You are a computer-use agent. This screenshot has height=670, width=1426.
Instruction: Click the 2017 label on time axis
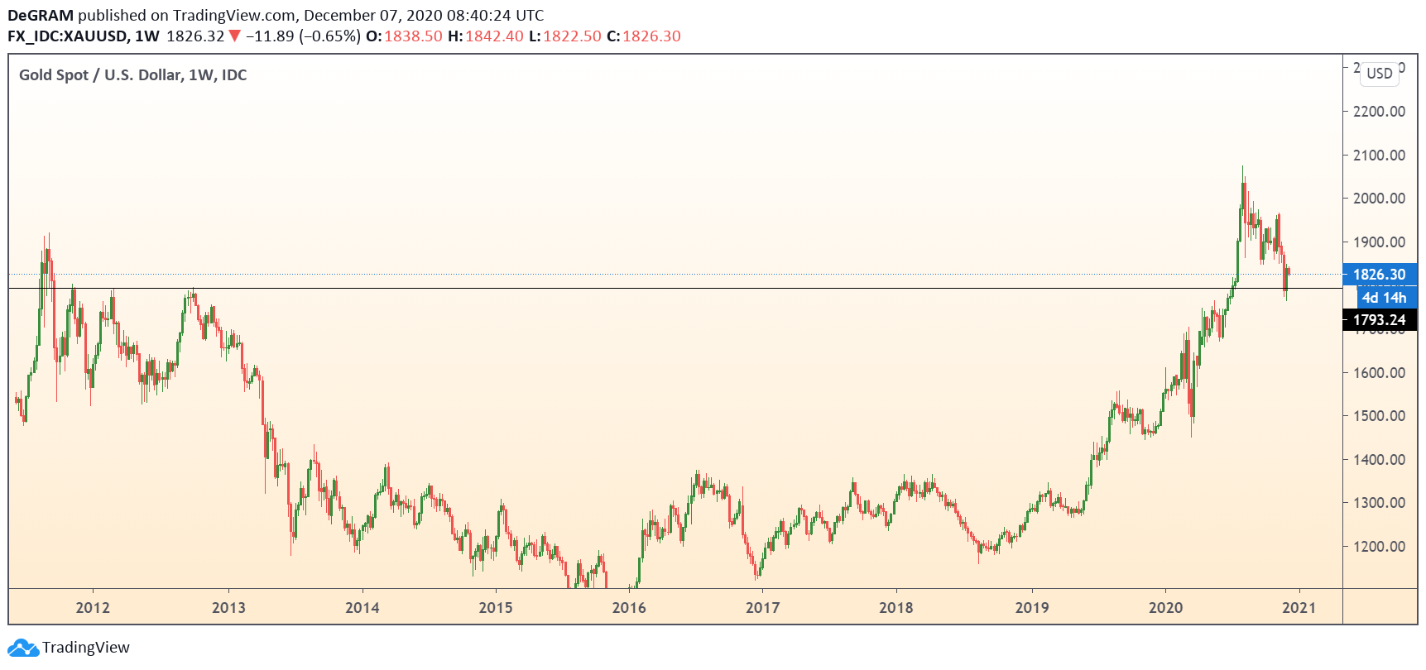pyautogui.click(x=762, y=608)
